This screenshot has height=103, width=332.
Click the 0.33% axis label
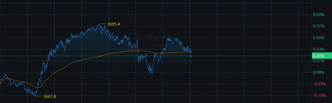318,49
